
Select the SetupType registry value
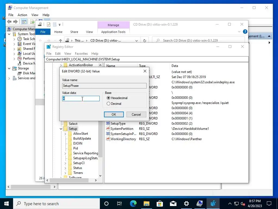[x=118, y=124]
